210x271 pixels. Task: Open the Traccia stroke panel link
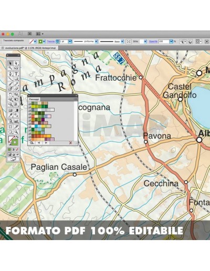[51, 41]
